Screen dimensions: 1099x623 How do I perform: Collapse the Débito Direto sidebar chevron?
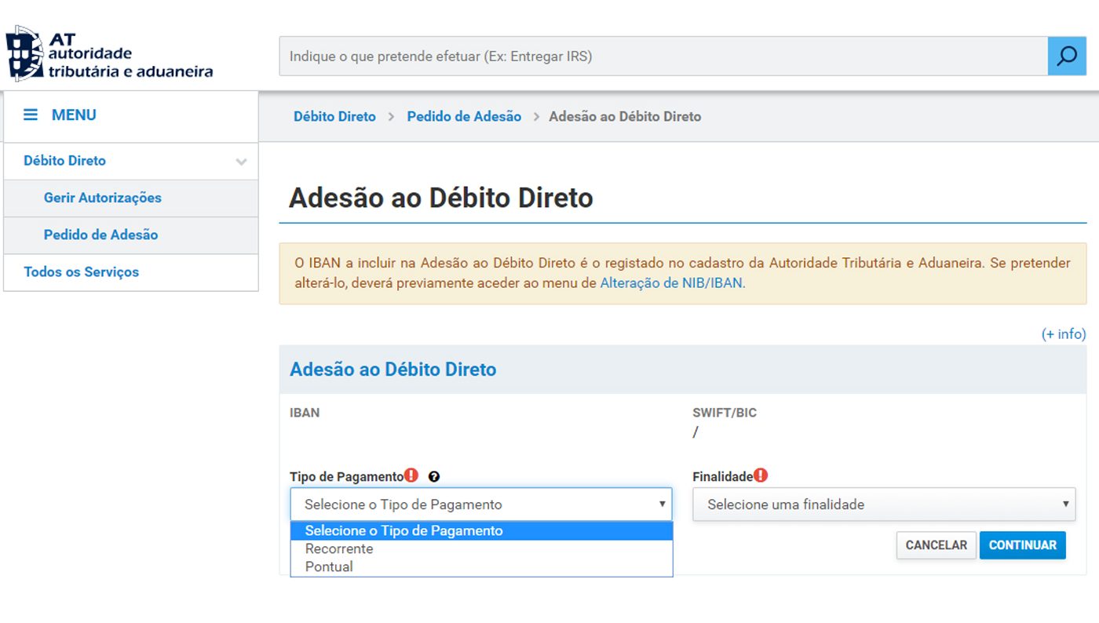tap(241, 162)
